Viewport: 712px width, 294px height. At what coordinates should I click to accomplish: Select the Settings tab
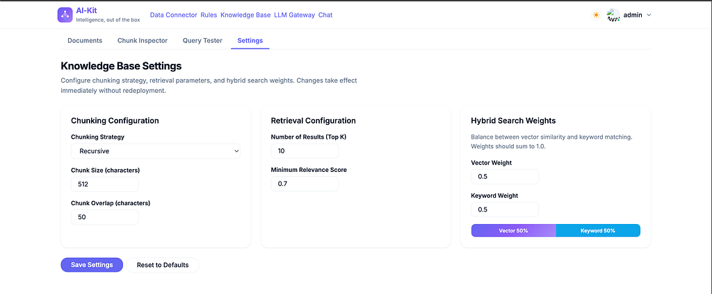pos(250,40)
